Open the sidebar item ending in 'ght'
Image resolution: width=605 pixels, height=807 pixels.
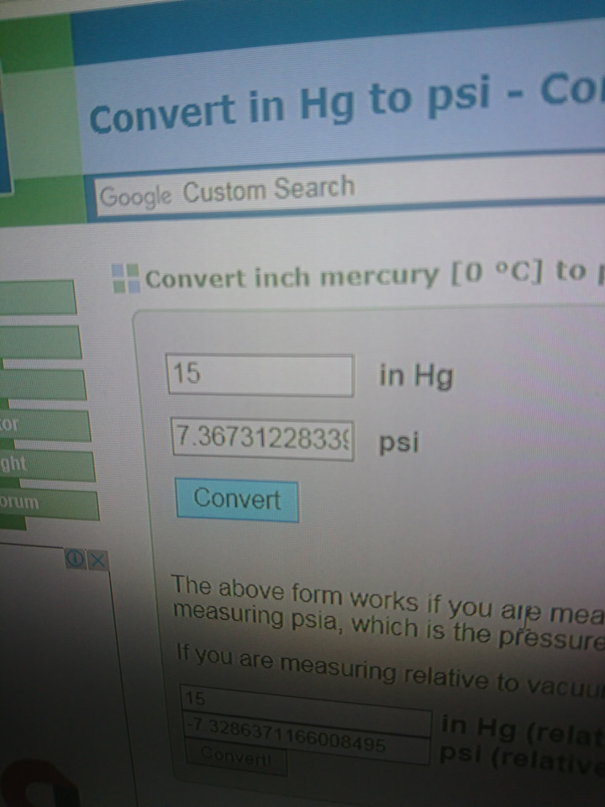(47, 465)
